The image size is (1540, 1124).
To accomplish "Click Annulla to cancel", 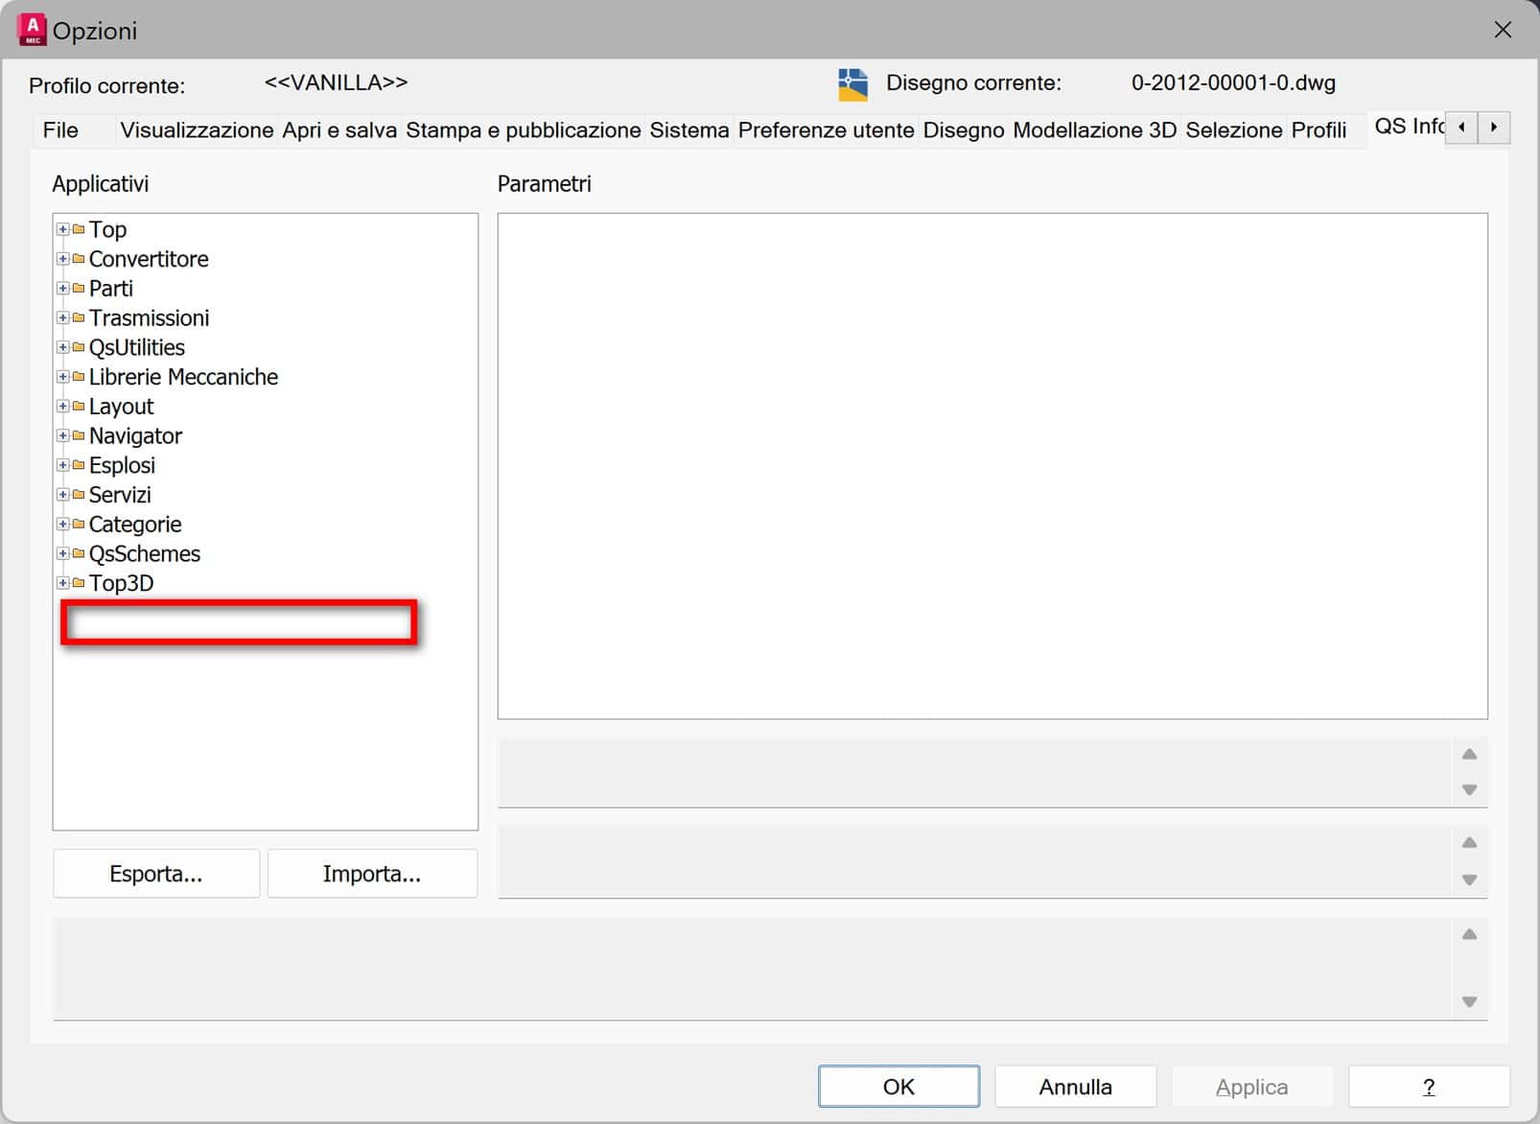I will [x=1076, y=1087].
